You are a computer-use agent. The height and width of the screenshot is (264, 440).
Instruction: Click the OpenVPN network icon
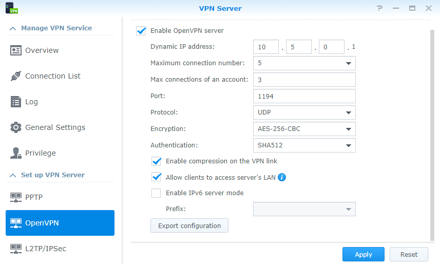pyautogui.click(x=16, y=223)
